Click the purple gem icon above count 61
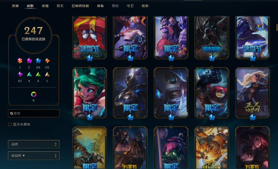 20,74
